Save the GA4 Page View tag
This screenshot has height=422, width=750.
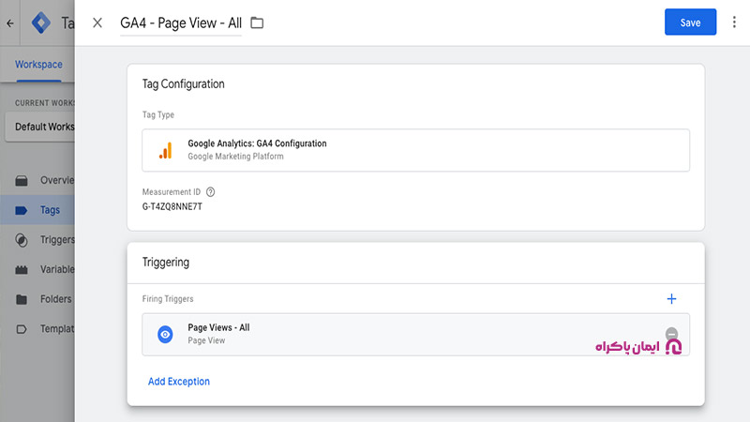(690, 22)
